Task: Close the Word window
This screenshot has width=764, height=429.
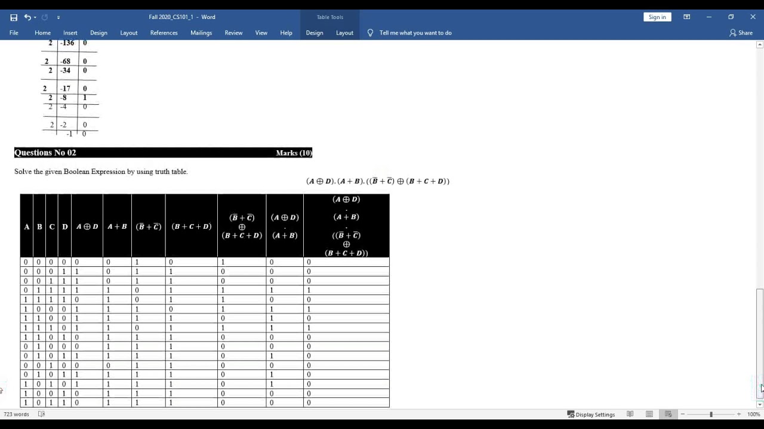Action: pos(753,17)
